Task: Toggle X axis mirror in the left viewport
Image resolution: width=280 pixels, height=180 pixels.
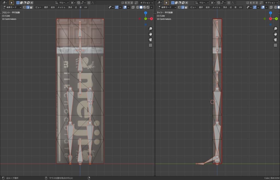Action: pyautogui.click(x=126, y=3)
